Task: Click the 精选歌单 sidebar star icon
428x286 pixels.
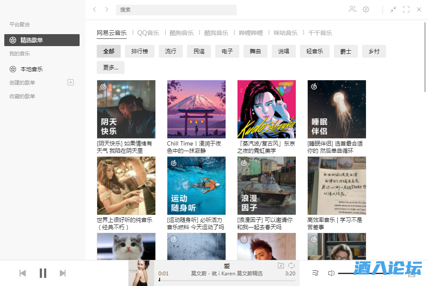Action: pyautogui.click(x=13, y=40)
